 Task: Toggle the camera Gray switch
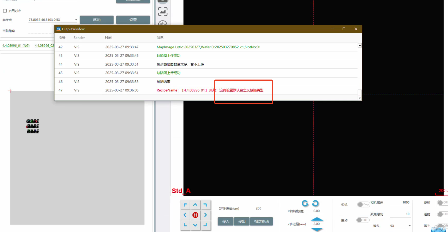click(x=363, y=204)
